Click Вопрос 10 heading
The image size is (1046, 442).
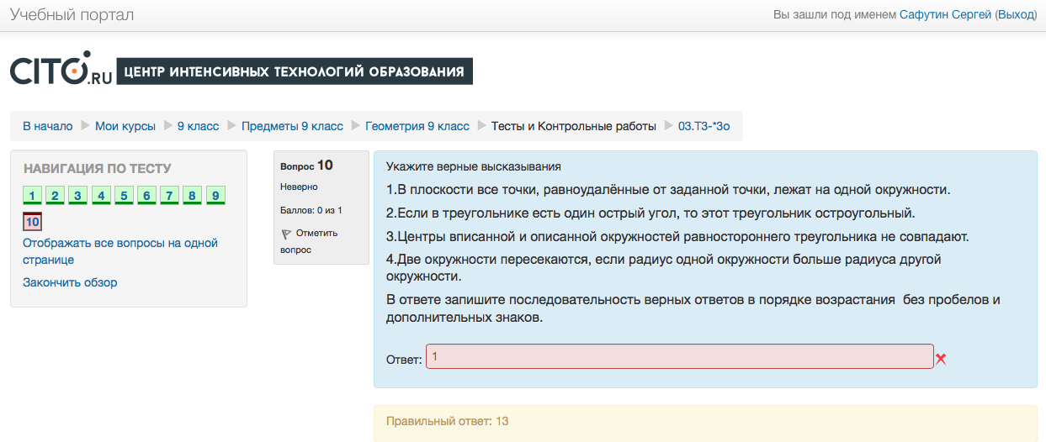point(306,166)
